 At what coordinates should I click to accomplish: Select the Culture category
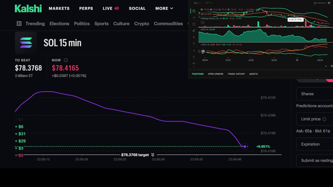coord(121,24)
